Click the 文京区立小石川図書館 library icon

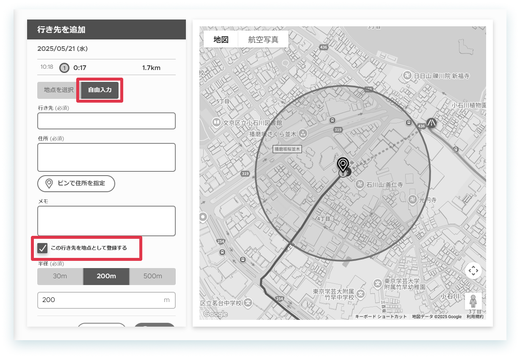(216, 123)
